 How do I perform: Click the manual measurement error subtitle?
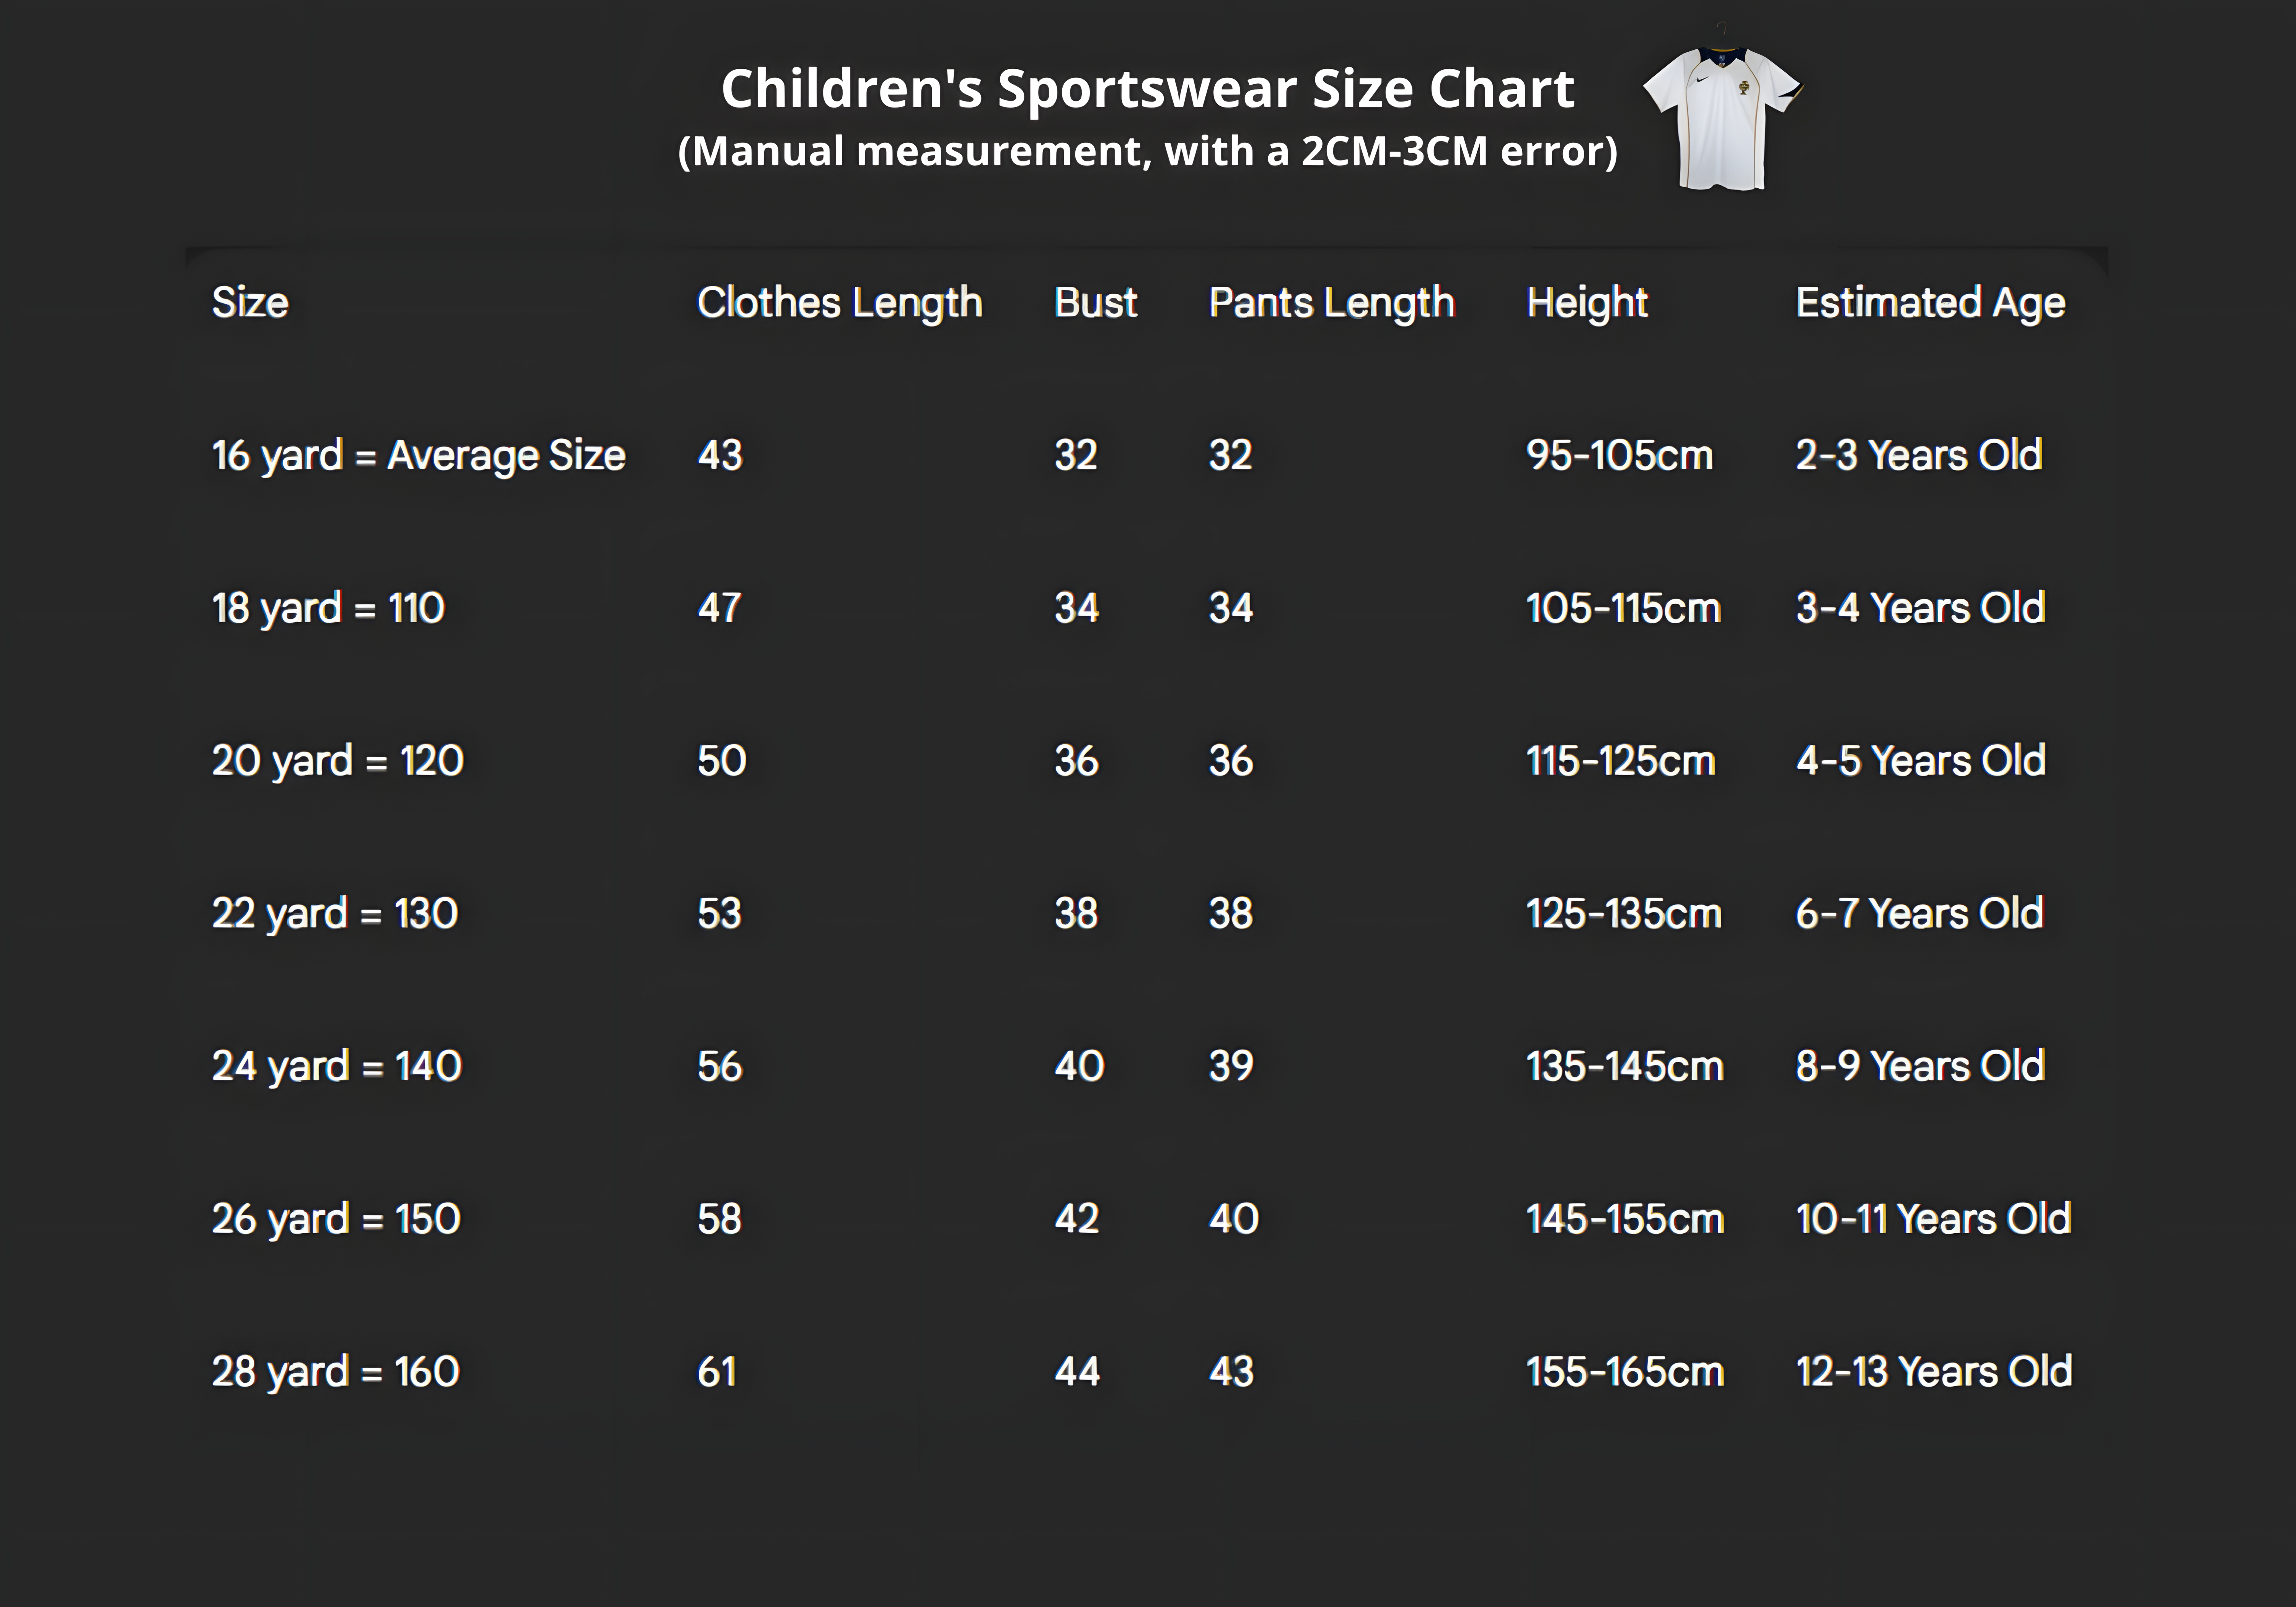coord(1147,151)
